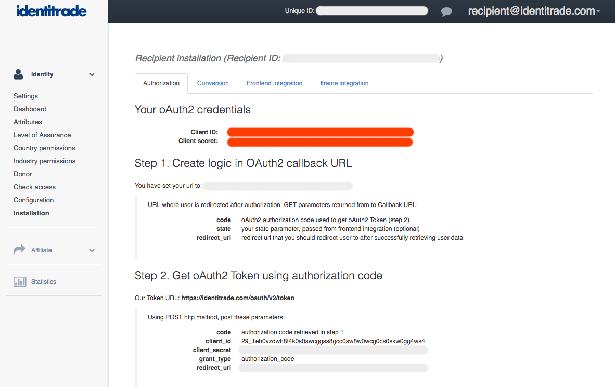Click the 'Client ID:' label
Viewport: 615px width, 387px height.
(x=204, y=132)
